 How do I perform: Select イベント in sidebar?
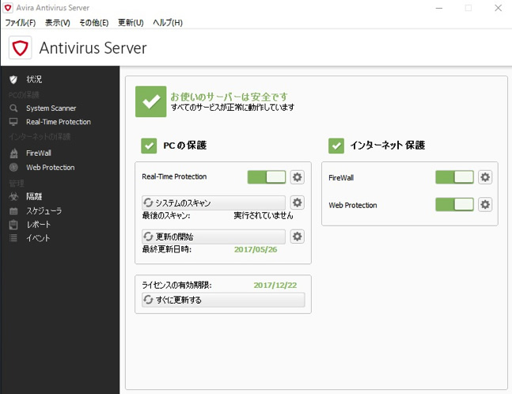[x=38, y=238]
